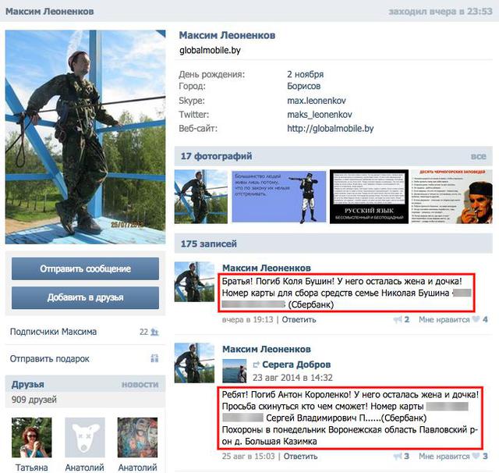Like the post with 3 likes
Image resolution: width=499 pixels, height=473 pixels.
point(476,456)
